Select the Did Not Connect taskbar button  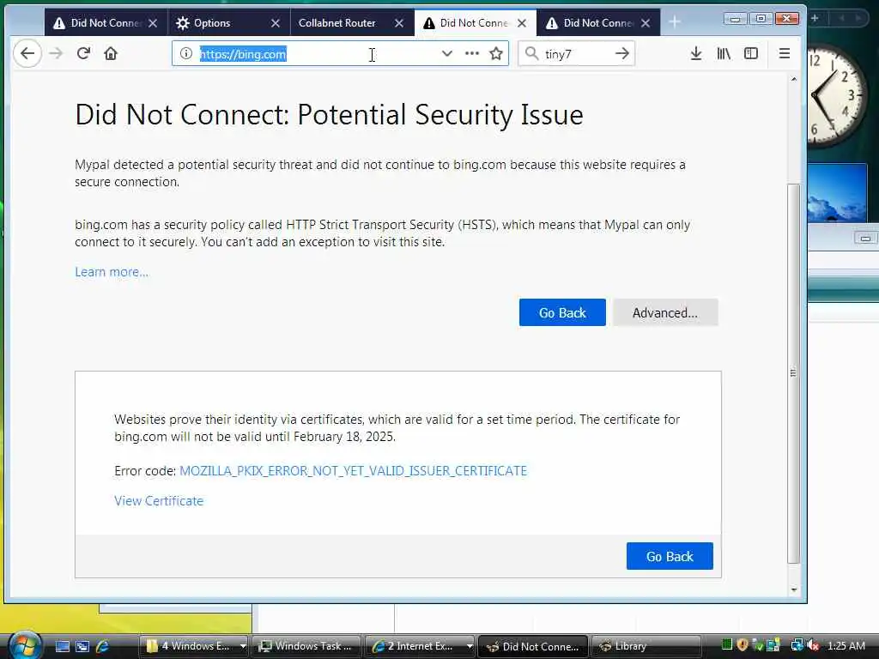click(x=533, y=646)
